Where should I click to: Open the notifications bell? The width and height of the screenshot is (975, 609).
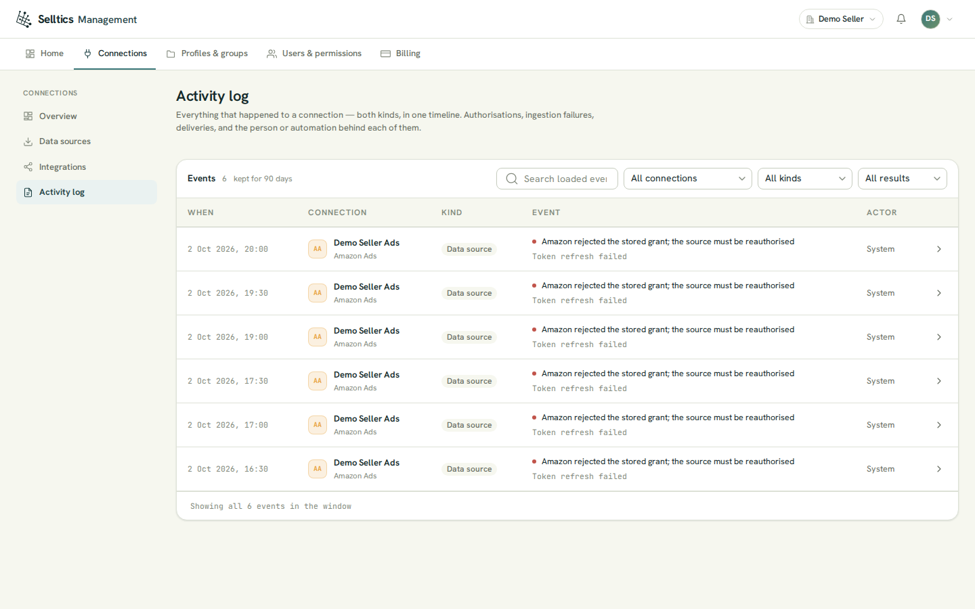click(901, 19)
